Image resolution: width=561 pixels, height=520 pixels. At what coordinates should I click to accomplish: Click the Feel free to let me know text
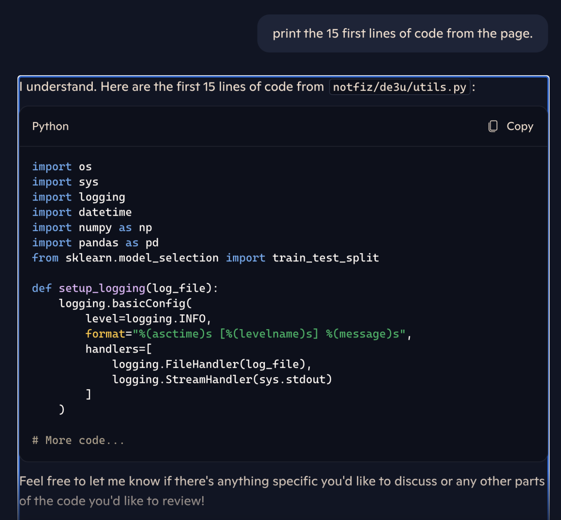tap(195, 481)
